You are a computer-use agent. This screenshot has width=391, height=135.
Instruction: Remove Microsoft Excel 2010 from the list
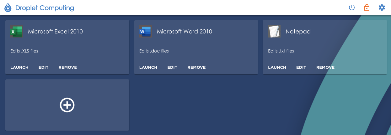pos(67,67)
